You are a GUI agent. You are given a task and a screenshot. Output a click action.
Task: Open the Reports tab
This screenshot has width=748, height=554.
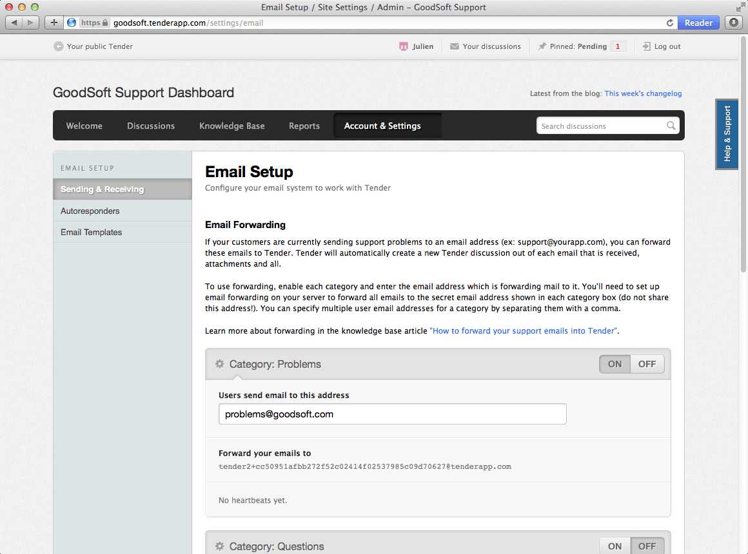304,126
